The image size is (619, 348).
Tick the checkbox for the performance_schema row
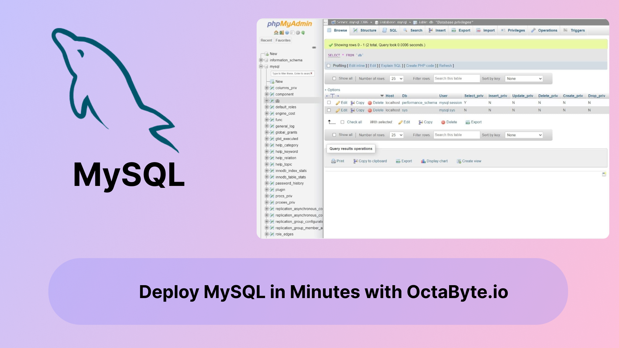click(329, 102)
